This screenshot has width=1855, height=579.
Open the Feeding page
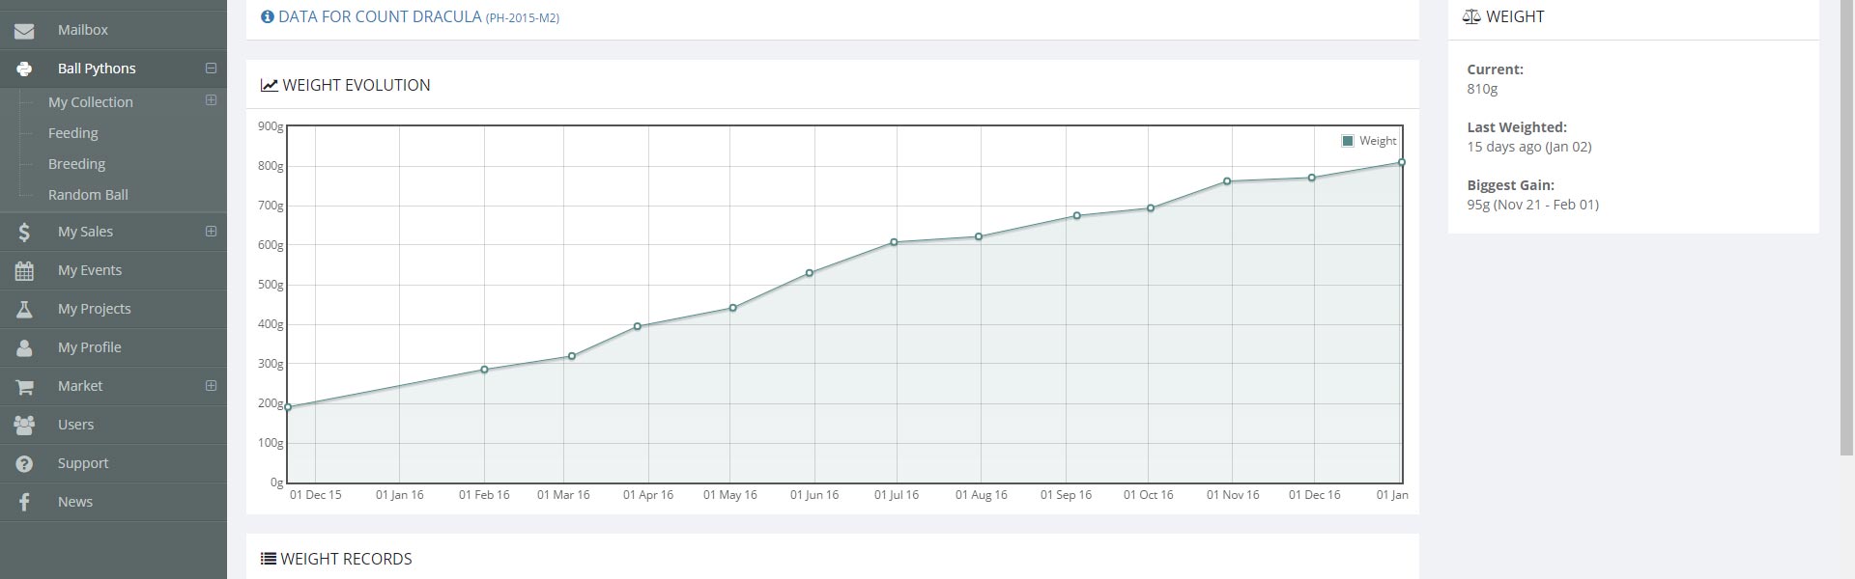(x=73, y=133)
